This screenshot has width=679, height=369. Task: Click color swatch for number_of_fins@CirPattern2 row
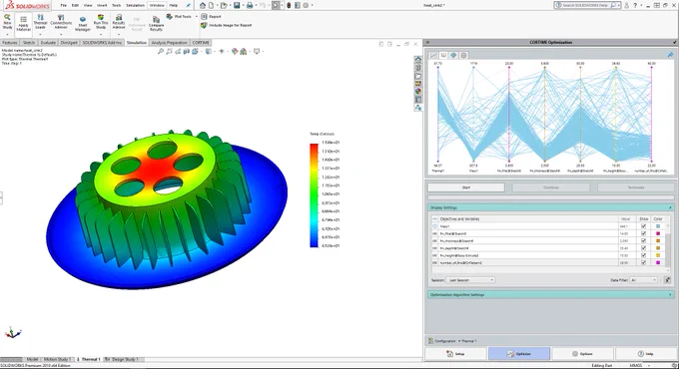658,262
